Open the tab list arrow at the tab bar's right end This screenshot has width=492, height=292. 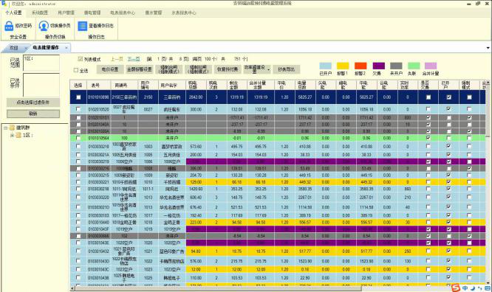[488, 48]
